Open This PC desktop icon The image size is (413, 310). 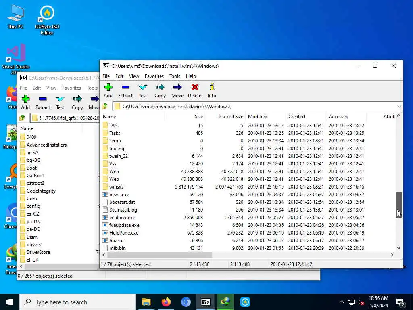tap(16, 16)
